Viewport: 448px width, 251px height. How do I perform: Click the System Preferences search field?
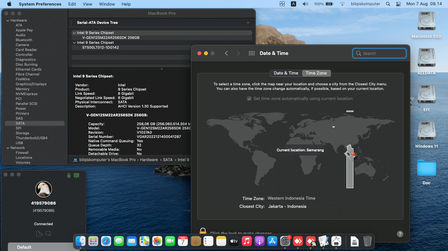(379, 53)
